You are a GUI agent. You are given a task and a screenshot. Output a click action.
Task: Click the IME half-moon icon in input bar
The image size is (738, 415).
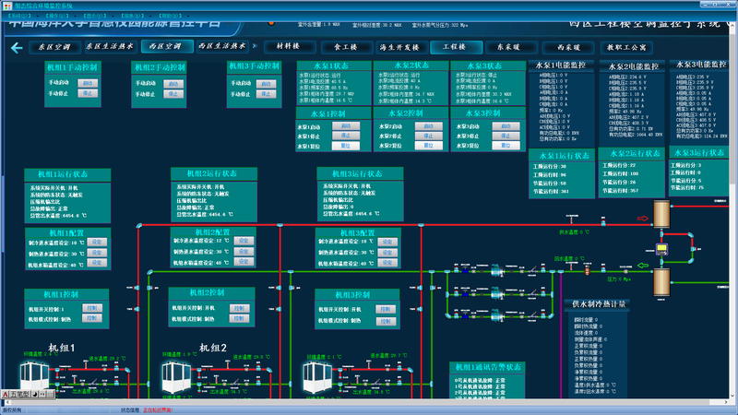34,394
